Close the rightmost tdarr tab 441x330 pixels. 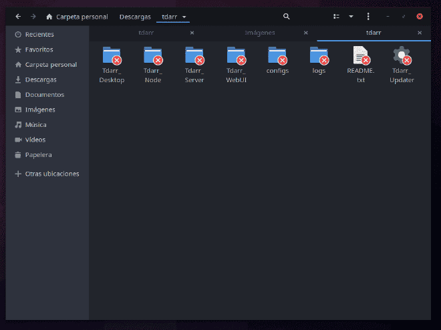[420, 33]
